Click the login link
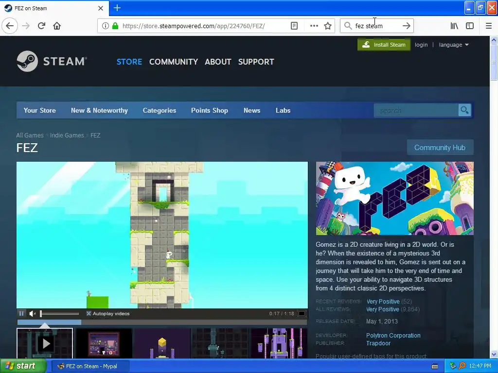498x373 pixels. [421, 45]
